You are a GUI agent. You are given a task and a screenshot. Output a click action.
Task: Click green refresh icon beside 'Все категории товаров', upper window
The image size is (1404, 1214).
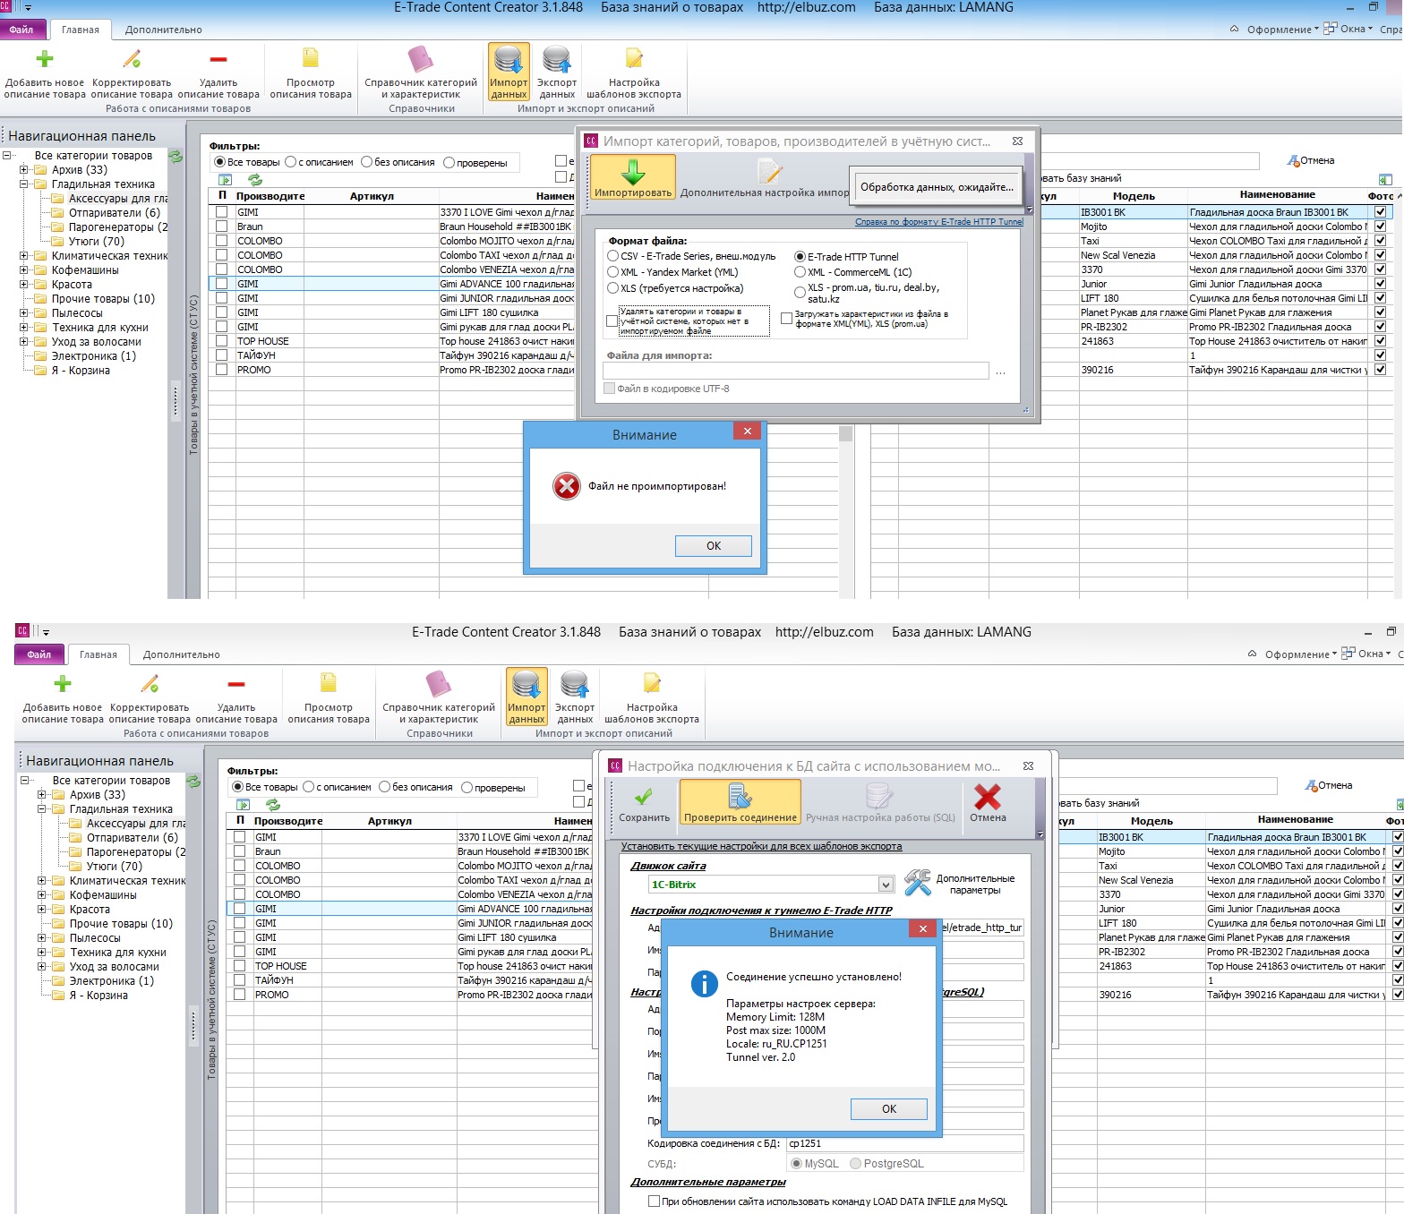point(175,157)
